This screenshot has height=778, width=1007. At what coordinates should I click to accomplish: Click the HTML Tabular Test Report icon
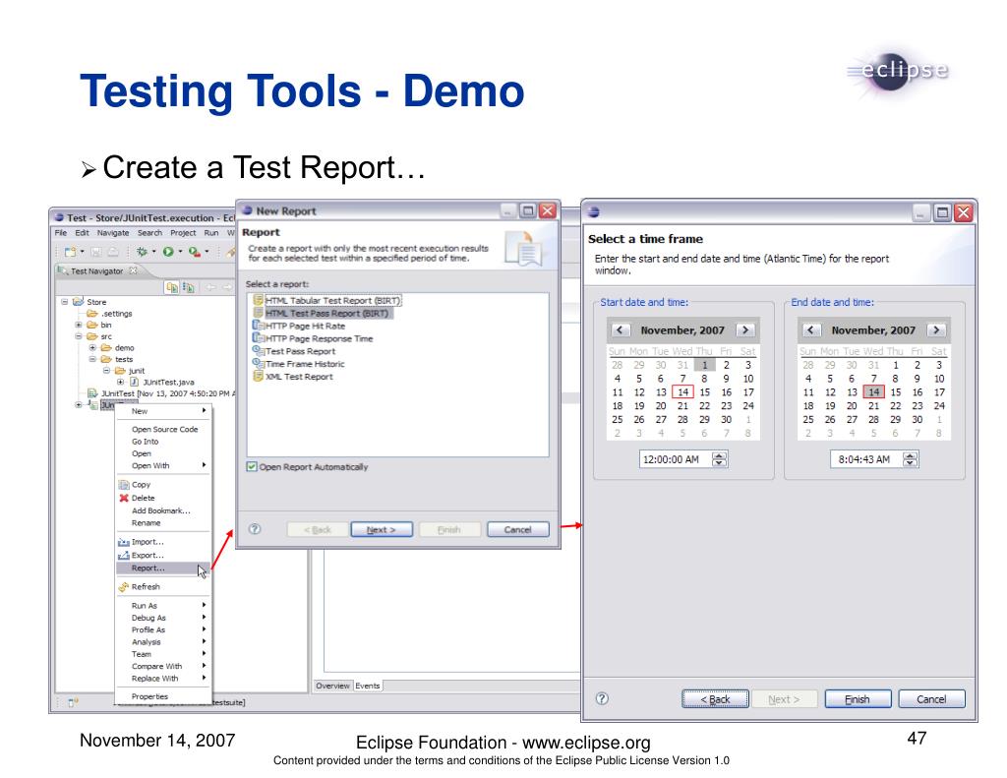click(259, 300)
